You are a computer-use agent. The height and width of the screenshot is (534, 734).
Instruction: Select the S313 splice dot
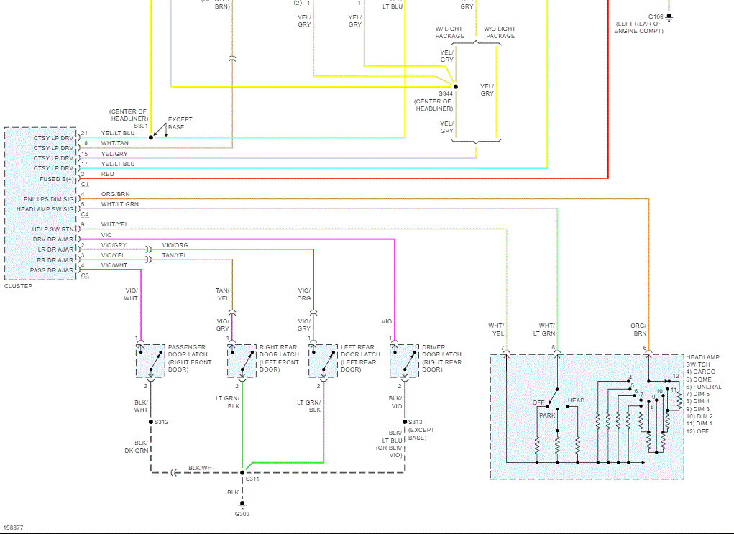click(x=405, y=422)
